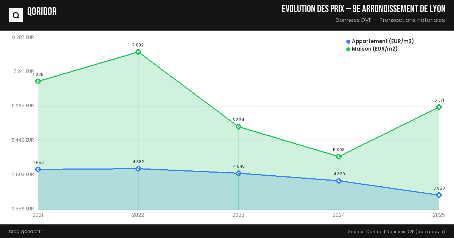Viewport: 454px width, 238px height.
Task: Click the Maison 2021 data point marker
Action: tap(38, 82)
